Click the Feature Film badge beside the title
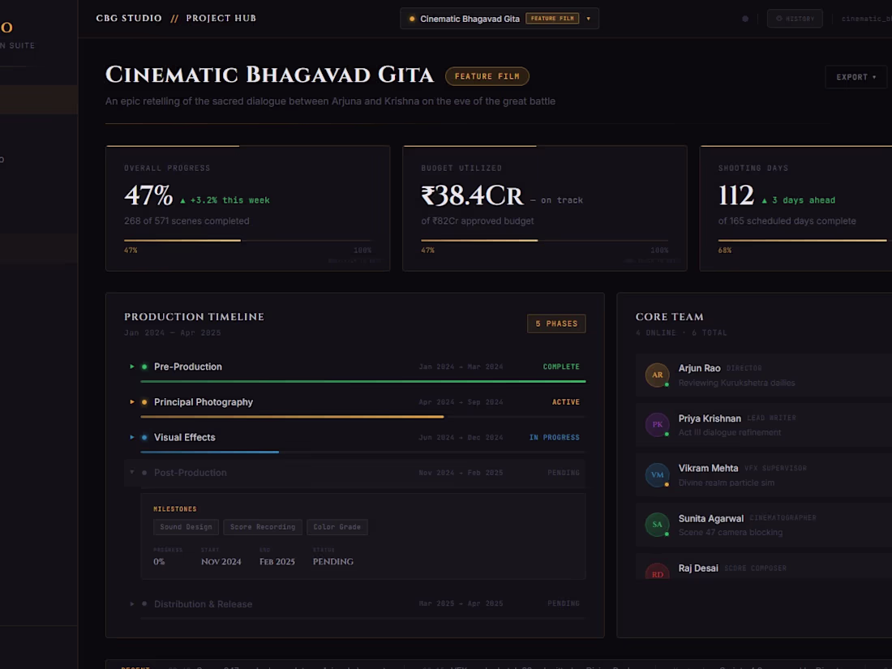The height and width of the screenshot is (669, 892). (487, 76)
